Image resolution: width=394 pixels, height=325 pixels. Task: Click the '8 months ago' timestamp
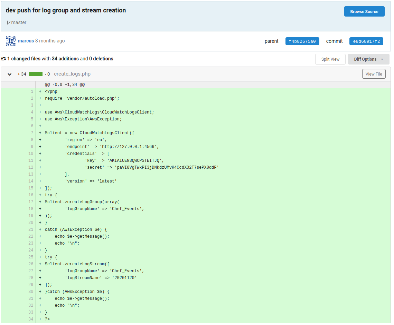pos(50,41)
